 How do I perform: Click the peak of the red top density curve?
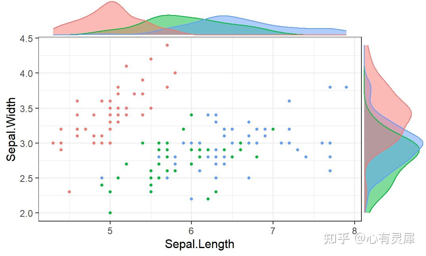click(112, 2)
